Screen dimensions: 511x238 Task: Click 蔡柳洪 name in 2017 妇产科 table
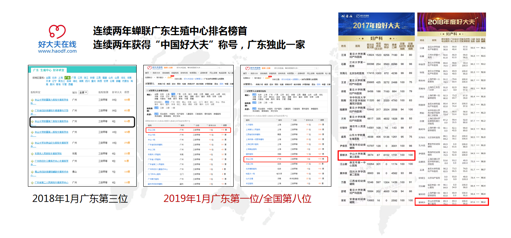pos(344,155)
